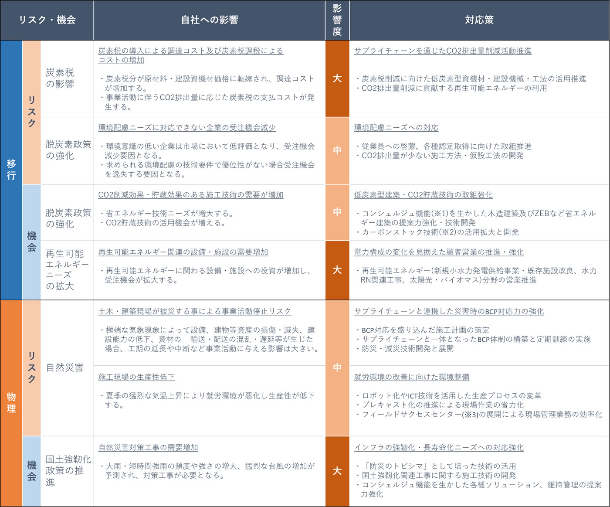Click the 大 impact cell for 炭素税の影響
610x507 pixels.
tap(337, 78)
